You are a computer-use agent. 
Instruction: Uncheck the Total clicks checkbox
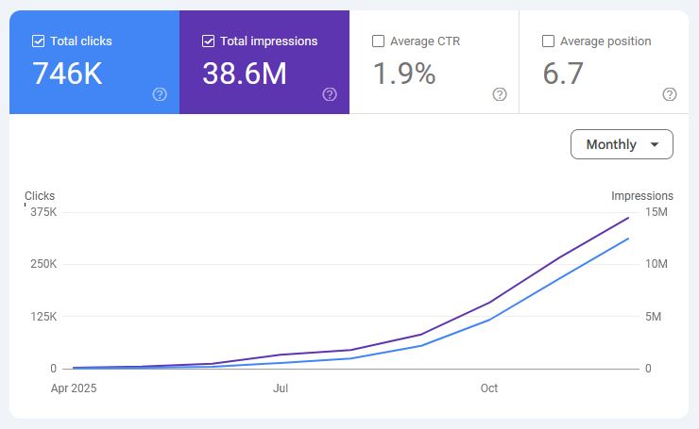click(x=39, y=41)
